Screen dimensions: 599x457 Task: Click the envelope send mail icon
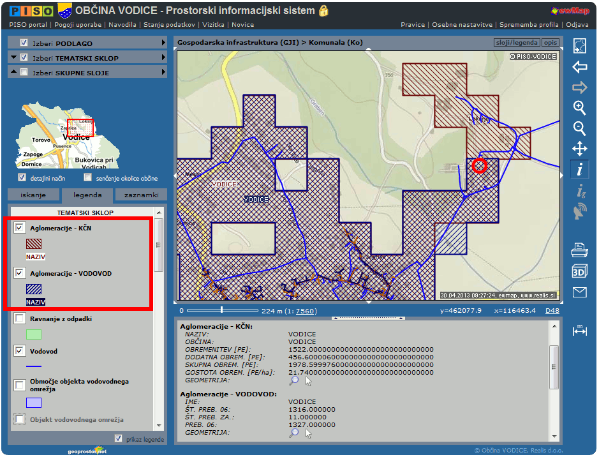pyautogui.click(x=579, y=292)
